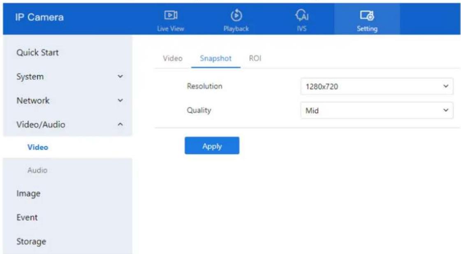Click the Resolution field label

pos(205,86)
